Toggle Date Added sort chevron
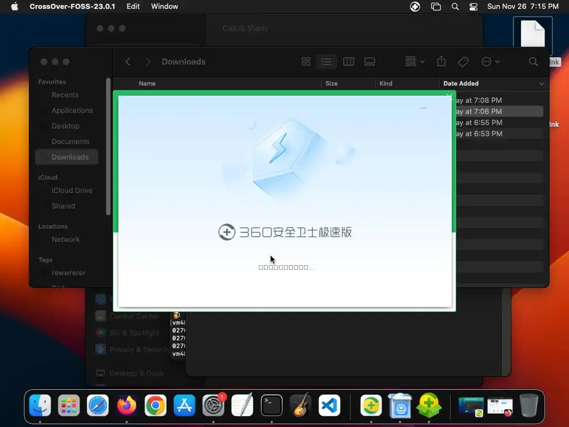Image resolution: width=569 pixels, height=427 pixels. 541,83
